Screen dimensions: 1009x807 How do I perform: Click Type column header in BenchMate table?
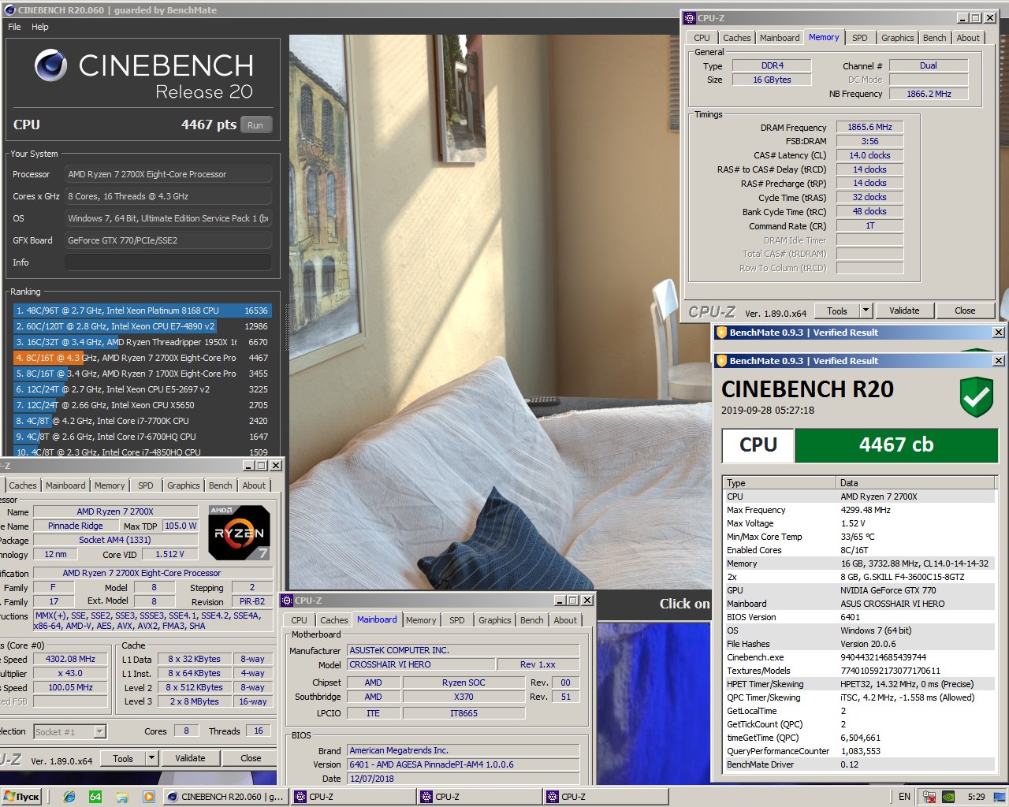(779, 482)
